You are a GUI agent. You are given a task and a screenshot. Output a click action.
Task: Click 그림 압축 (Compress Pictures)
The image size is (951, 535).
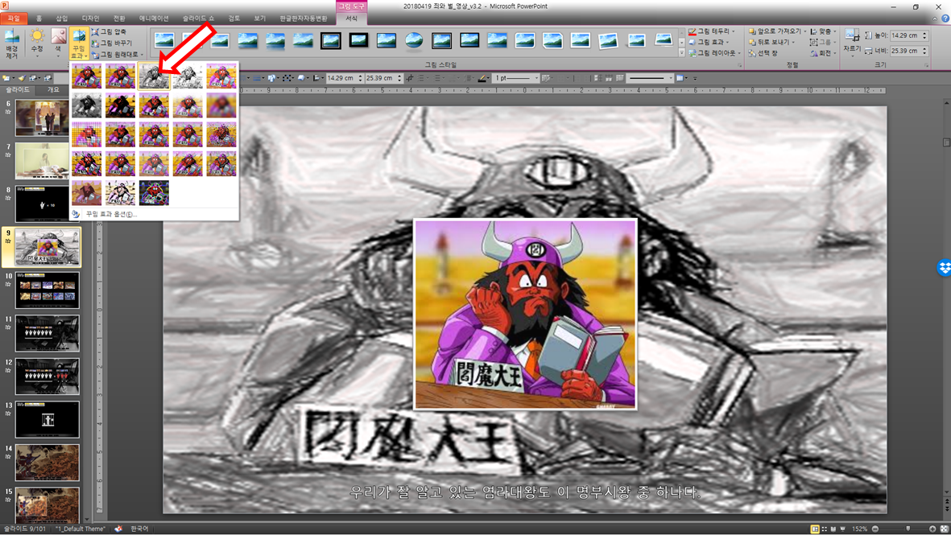pyautogui.click(x=110, y=31)
